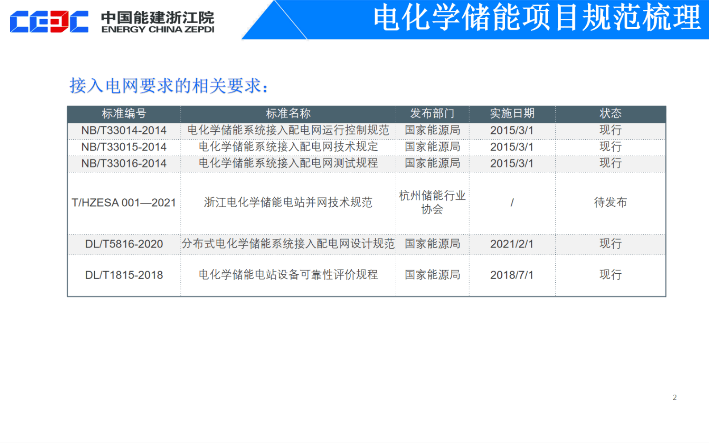The height and width of the screenshot is (443, 709).
Task: Click 电化学储能系统接入配电网测试规程
Action: [x=288, y=163]
